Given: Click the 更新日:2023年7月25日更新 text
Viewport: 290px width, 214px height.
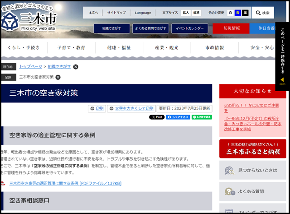Looking at the screenshot, I should [x=184, y=108].
